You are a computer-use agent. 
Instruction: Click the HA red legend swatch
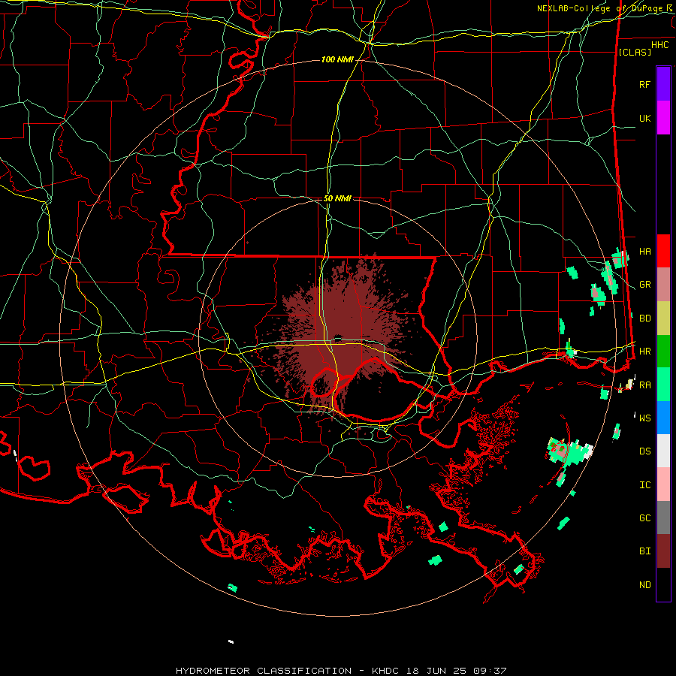tap(663, 251)
